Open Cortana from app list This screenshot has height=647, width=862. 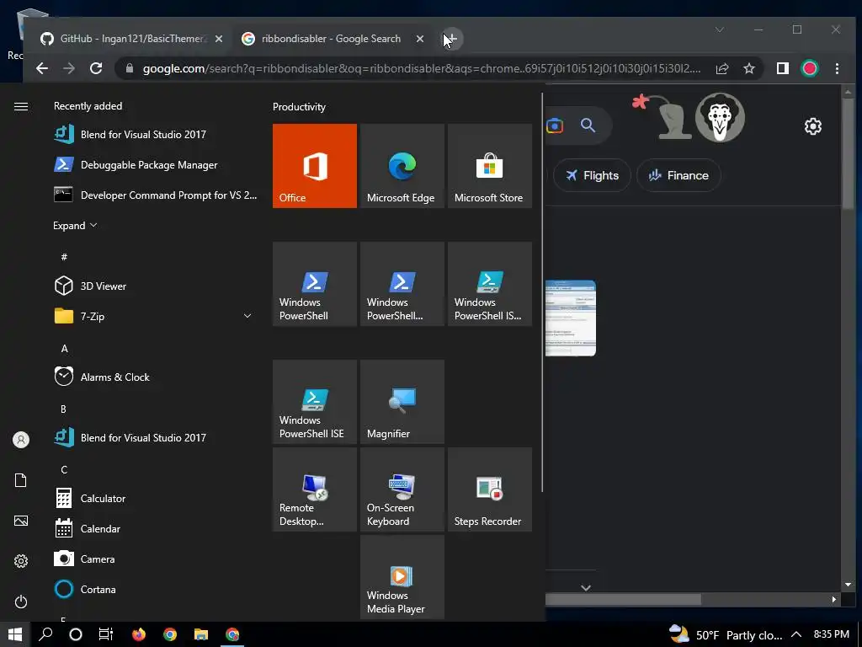154,589
